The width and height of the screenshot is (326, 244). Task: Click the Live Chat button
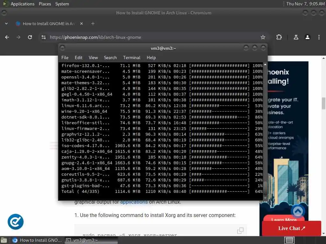point(292,228)
